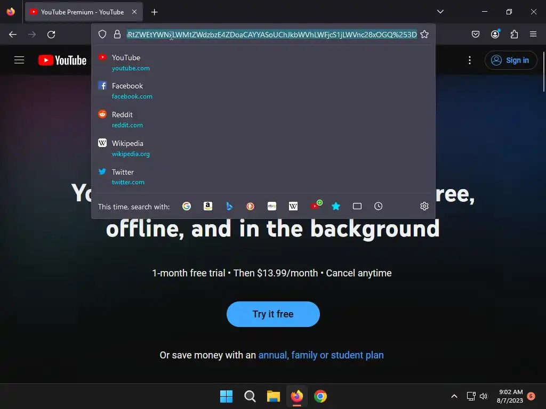Open annual, family or student plan link
The image size is (546, 409).
pos(320,355)
